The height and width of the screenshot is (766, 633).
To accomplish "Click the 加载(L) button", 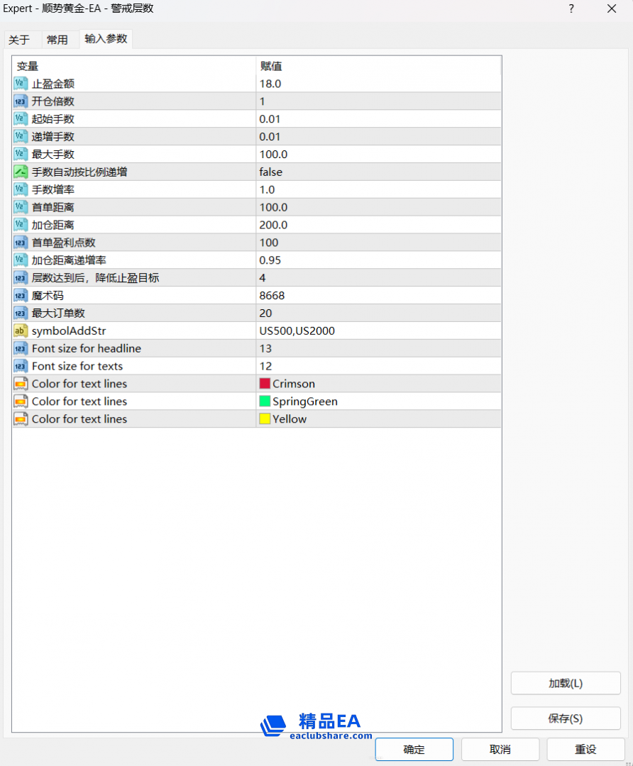I will [x=566, y=683].
